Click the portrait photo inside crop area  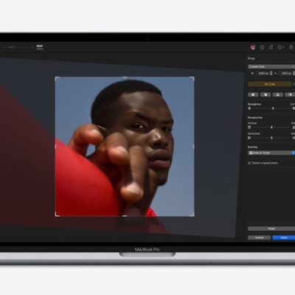point(125,147)
